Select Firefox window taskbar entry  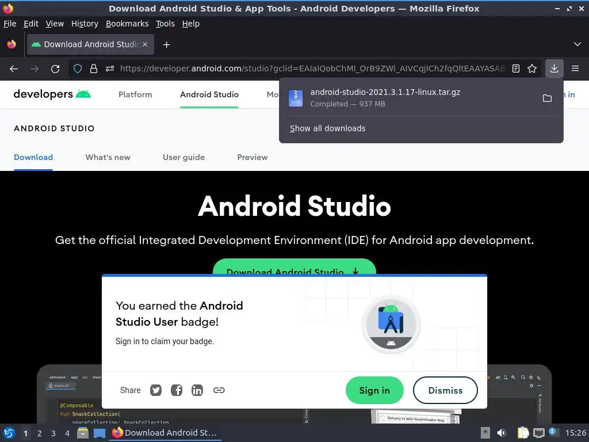[165, 433]
